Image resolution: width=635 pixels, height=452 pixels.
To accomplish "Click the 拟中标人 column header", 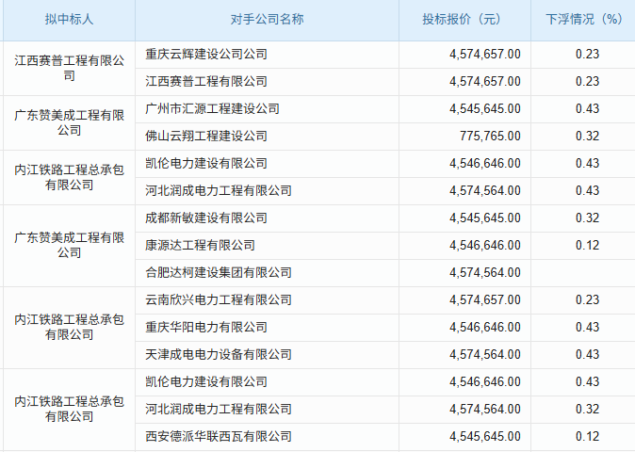I will point(69,20).
